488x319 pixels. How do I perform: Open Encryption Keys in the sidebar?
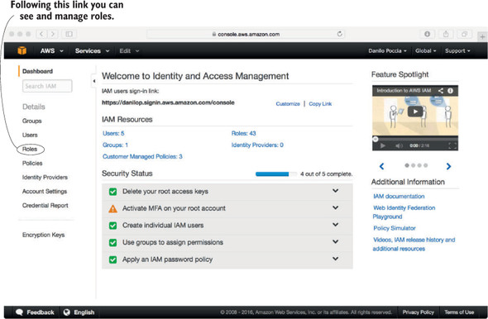point(44,235)
